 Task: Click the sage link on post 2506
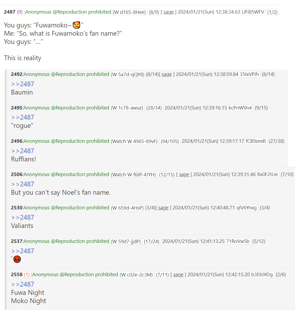(x=184, y=174)
